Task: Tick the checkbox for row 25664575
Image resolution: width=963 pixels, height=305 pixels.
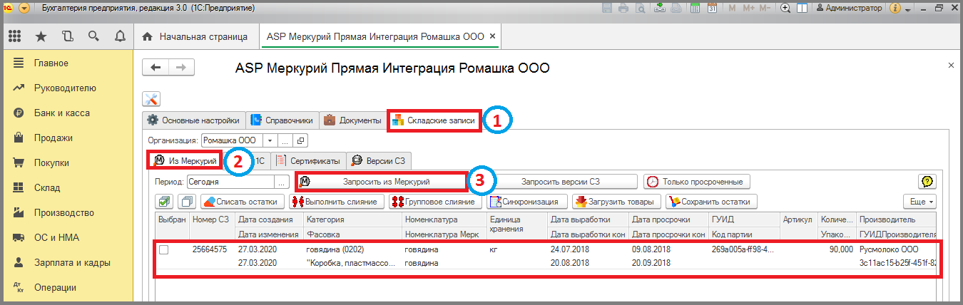Action: (164, 250)
